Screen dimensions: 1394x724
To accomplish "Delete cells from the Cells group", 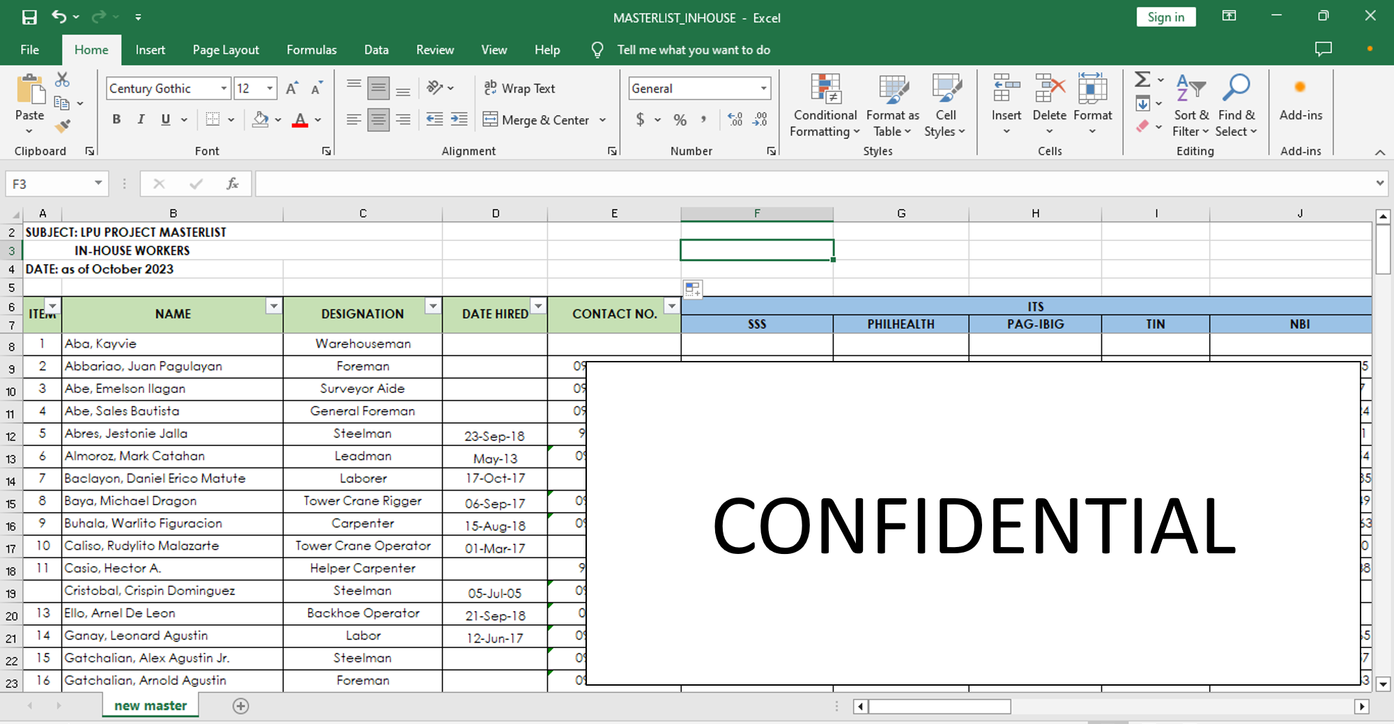I will [x=1050, y=105].
